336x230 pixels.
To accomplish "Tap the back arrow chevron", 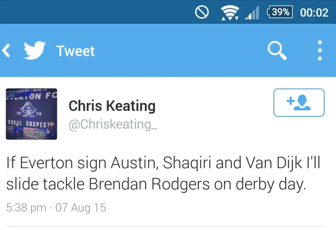I will (7, 51).
